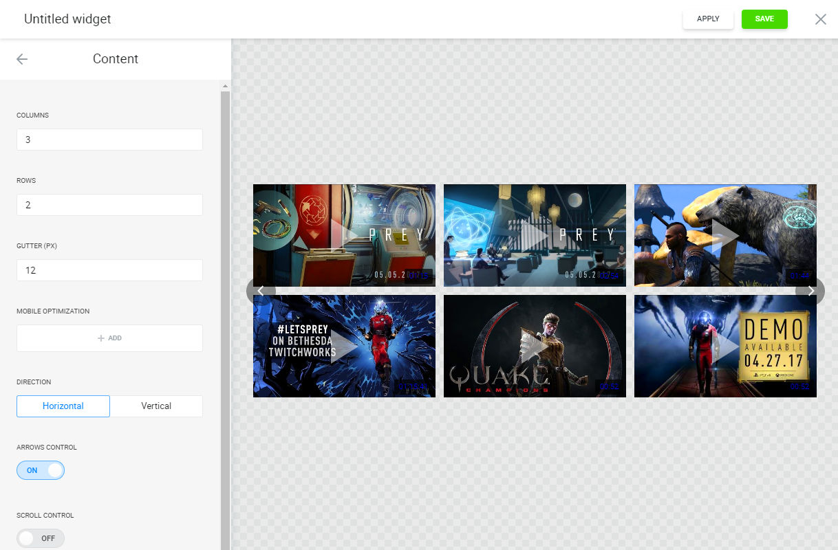Click the 'Untitled widget' title
The image size is (838, 550).
(x=67, y=19)
